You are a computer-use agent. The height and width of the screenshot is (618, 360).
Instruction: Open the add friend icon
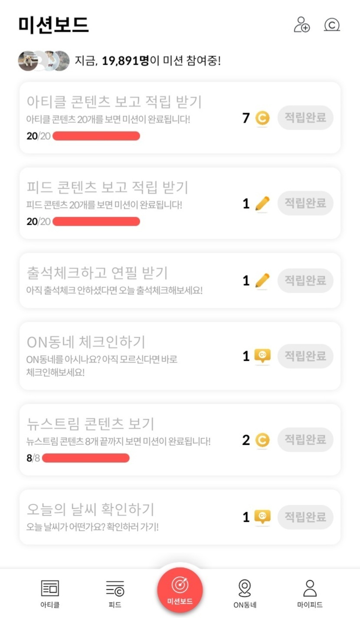[x=302, y=25]
